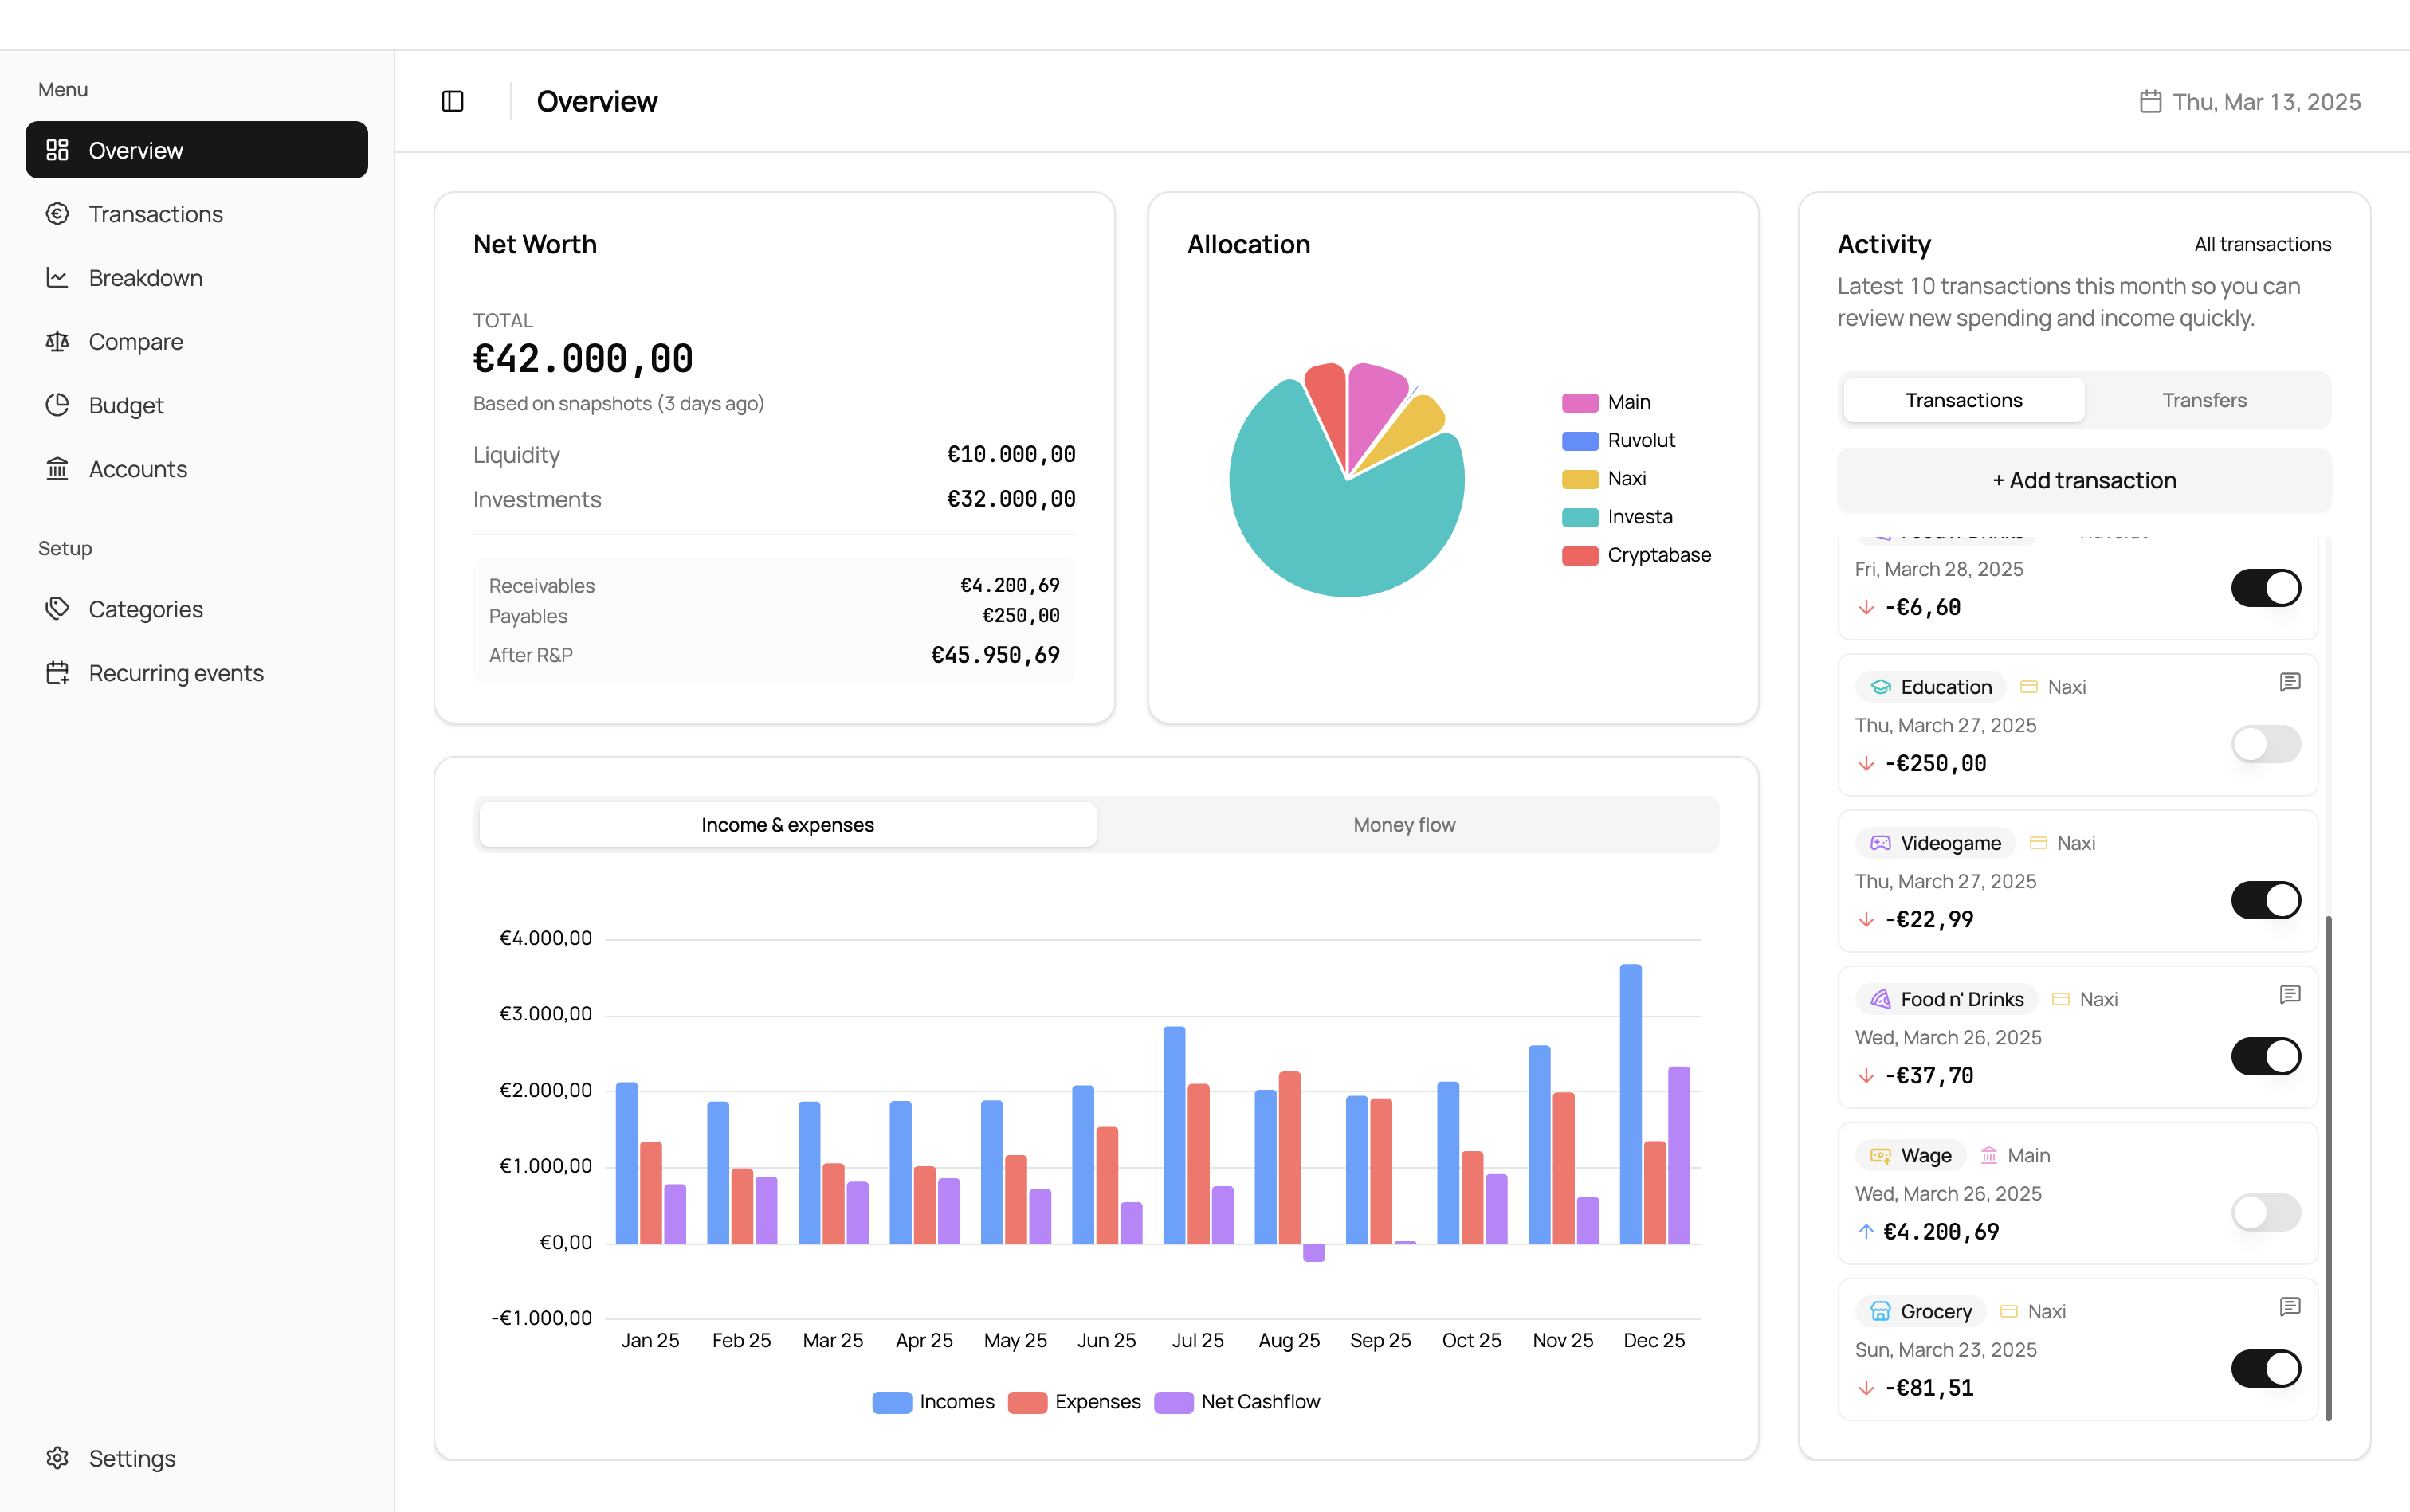Click the Videogame amount -€22,99
Image resolution: width=2410 pixels, height=1512 pixels.
click(1929, 920)
